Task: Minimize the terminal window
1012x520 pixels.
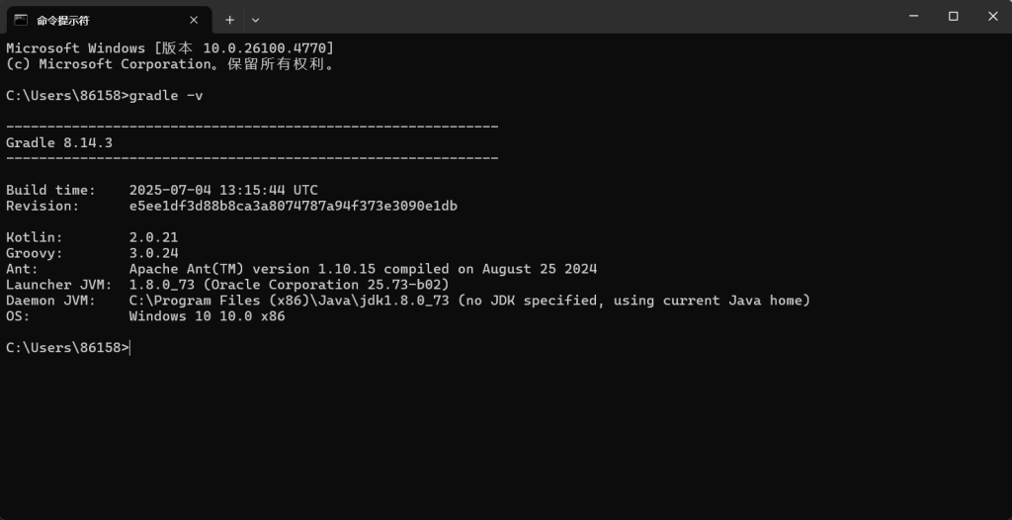Action: click(x=907, y=16)
